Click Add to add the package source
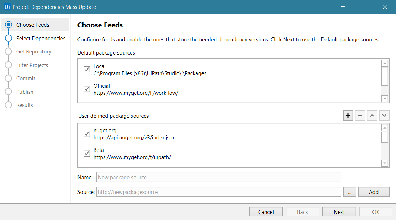The image size is (396, 220). [374, 192]
